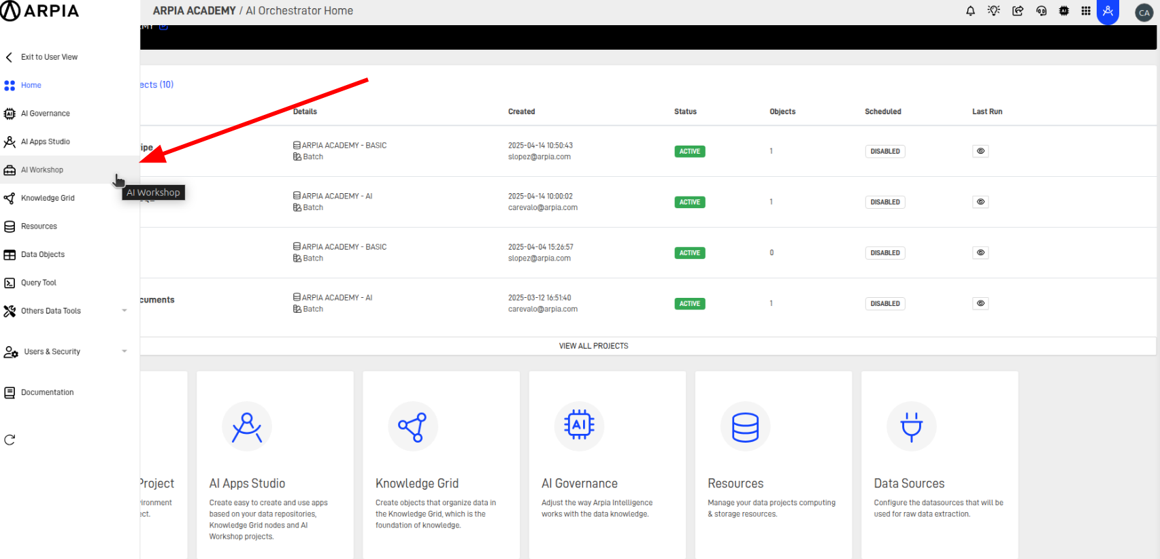Image resolution: width=1160 pixels, height=559 pixels.
Task: Click the Apps Studio card compass icon
Action: coord(247,426)
